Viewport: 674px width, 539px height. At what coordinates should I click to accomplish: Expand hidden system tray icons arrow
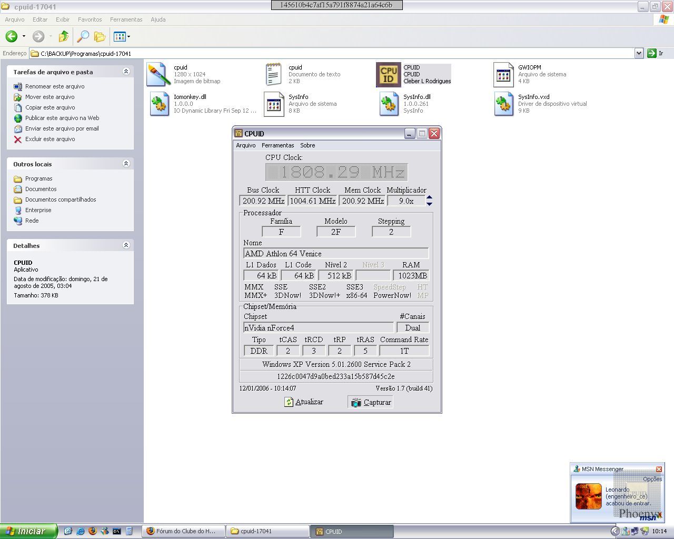615,531
